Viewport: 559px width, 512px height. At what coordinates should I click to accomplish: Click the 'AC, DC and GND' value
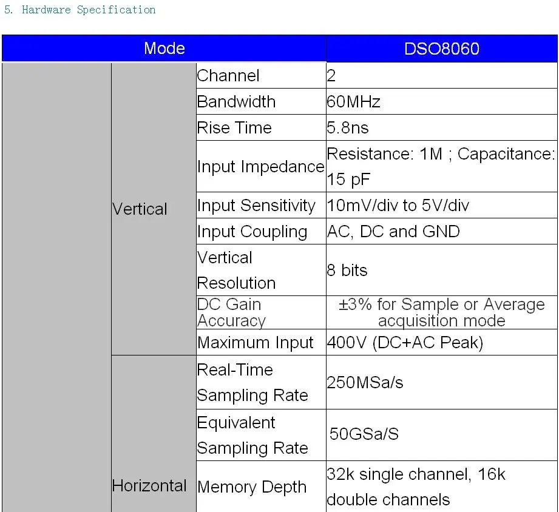coord(393,231)
